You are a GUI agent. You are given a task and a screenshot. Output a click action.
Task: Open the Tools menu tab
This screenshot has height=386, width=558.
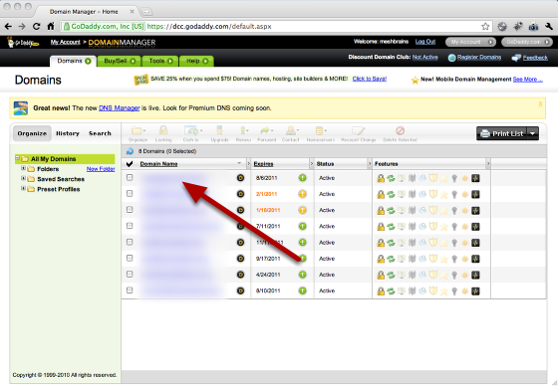[160, 61]
